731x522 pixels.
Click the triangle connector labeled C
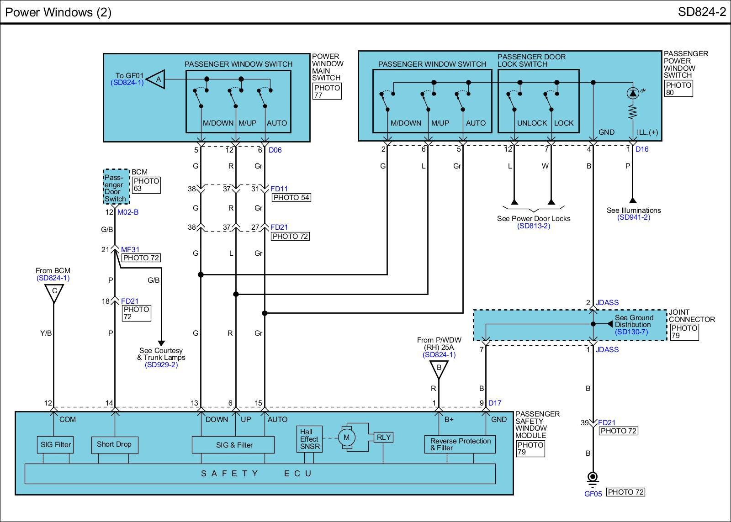[x=54, y=292]
